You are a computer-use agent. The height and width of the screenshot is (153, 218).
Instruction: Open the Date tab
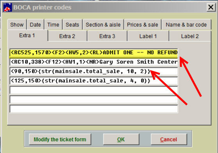coord(36,25)
